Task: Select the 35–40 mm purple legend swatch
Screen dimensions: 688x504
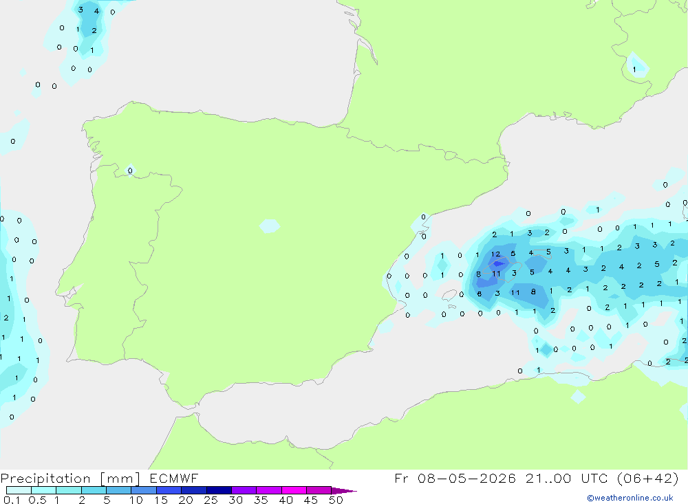Action: [269, 490]
